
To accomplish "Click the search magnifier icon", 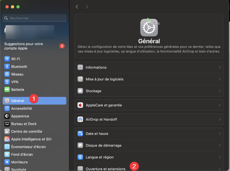I will coord(6,18).
